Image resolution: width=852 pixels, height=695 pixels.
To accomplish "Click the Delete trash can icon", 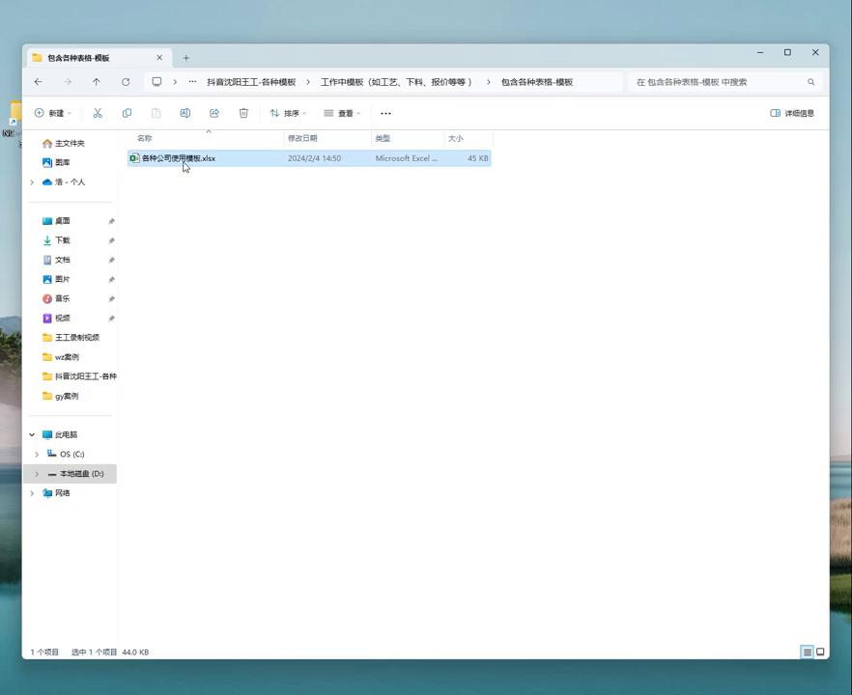I will point(243,113).
